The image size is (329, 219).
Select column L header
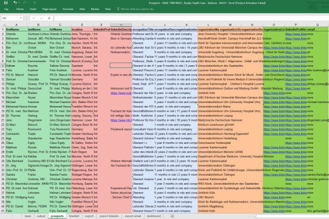[x=208, y=25]
